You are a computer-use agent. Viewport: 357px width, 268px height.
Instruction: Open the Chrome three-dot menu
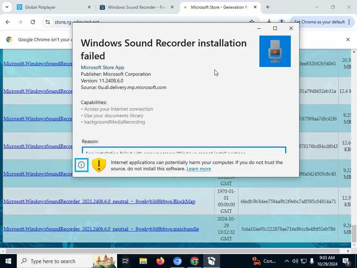point(349,22)
